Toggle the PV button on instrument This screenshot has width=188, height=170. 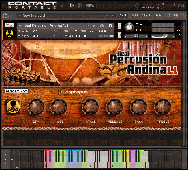[x=179, y=35]
